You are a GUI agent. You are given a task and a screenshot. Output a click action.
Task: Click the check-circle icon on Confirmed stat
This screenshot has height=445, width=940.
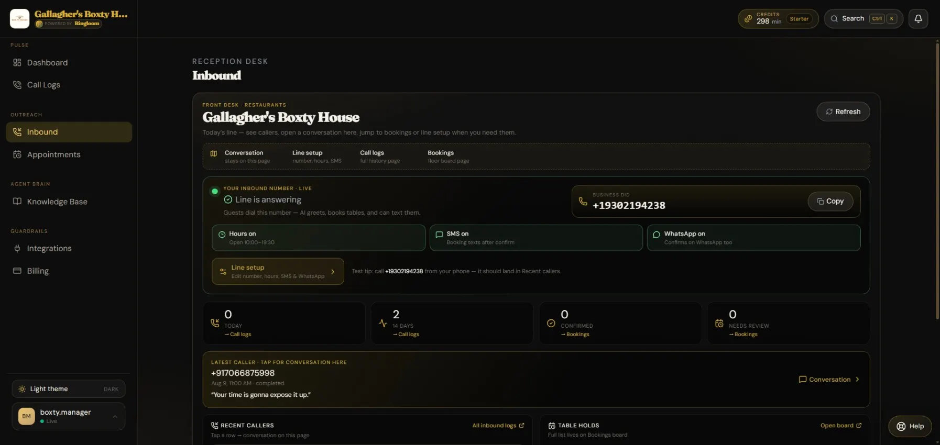point(551,323)
